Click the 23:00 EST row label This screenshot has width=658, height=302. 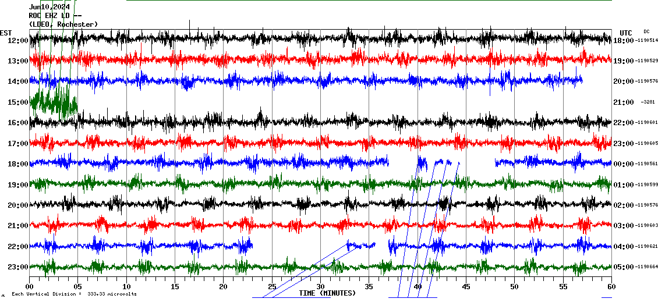(19, 267)
